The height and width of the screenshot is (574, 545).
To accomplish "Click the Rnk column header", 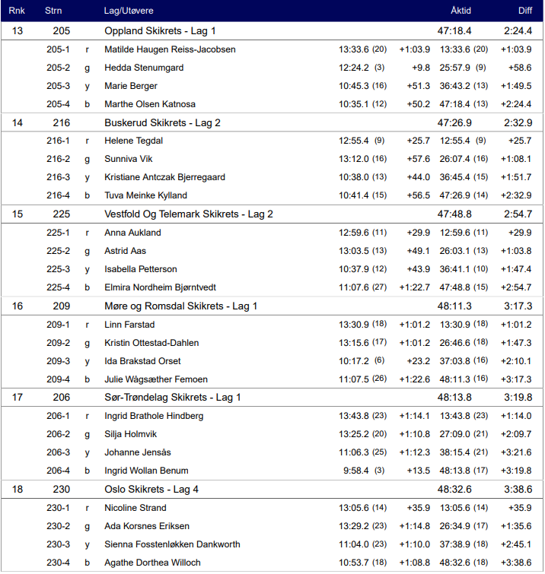I will coord(17,11).
